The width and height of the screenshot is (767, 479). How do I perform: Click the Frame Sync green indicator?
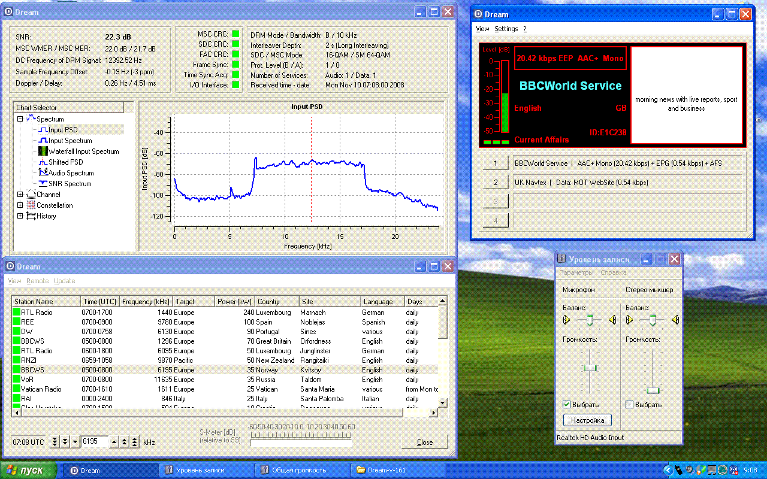[235, 65]
